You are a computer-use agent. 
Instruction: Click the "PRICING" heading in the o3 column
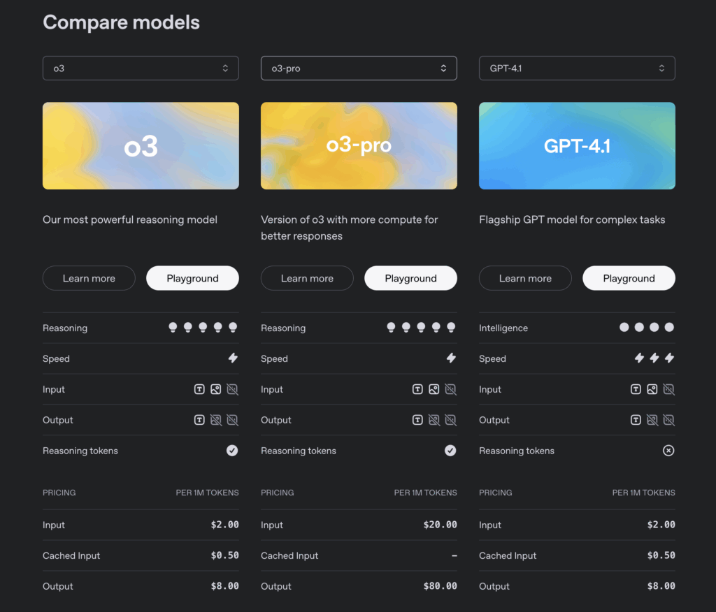(x=59, y=493)
